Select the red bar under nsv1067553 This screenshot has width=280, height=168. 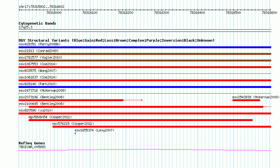[145, 67]
